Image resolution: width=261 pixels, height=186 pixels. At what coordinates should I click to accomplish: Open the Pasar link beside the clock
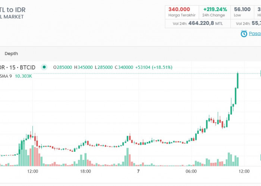click(255, 33)
